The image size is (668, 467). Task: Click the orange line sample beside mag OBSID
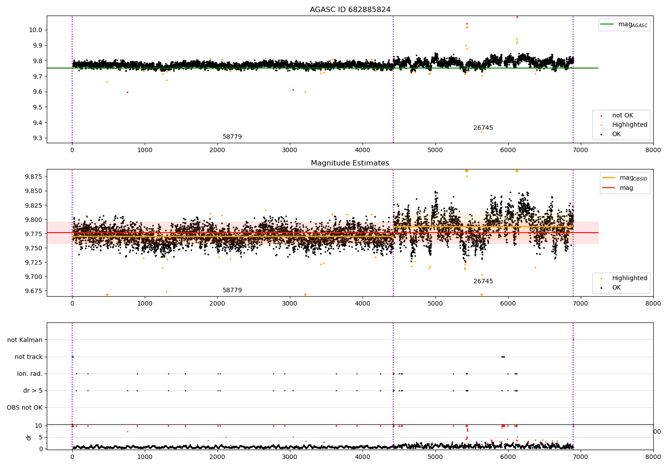pyautogui.click(x=609, y=178)
